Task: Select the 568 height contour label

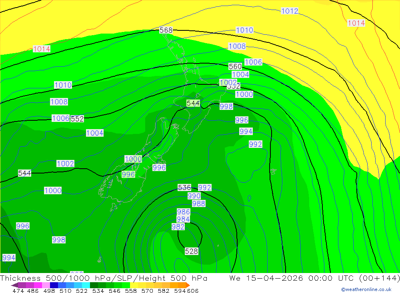Action: [166, 30]
